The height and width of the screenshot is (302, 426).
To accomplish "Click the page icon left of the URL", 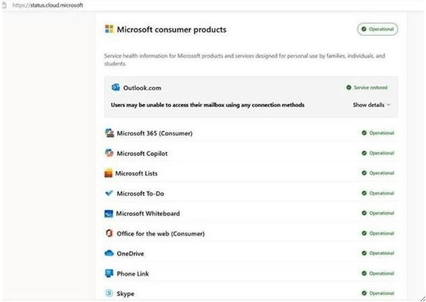I will [x=4, y=5].
